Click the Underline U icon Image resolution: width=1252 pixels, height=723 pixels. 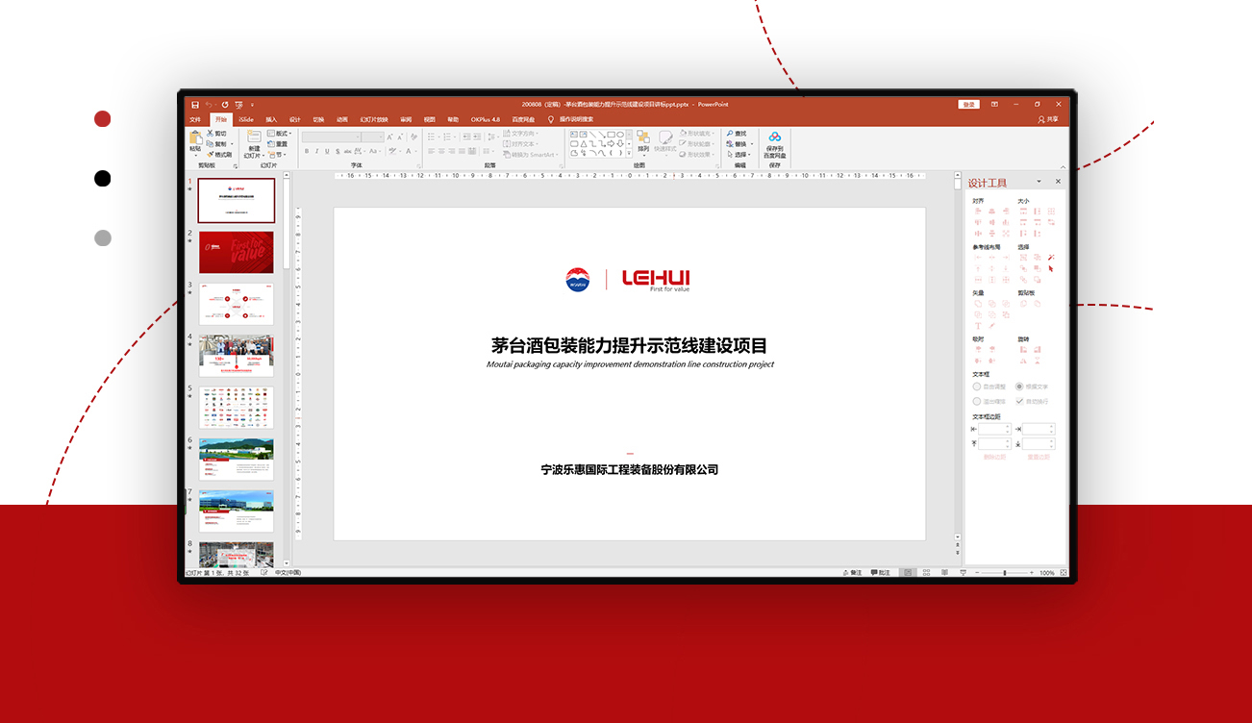[327, 151]
